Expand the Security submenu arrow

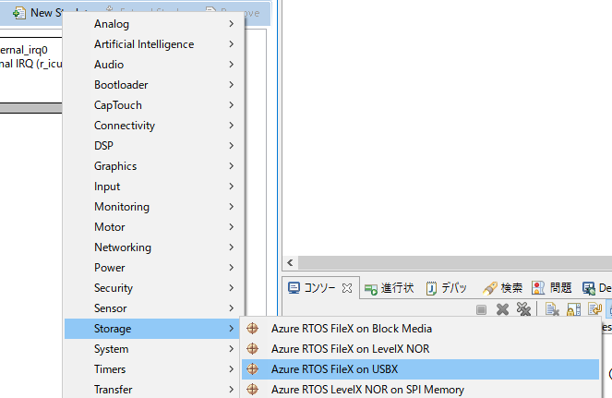[x=232, y=288]
